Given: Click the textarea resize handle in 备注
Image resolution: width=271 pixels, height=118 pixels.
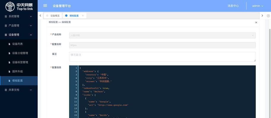Looking at the screenshot, I should [255, 60].
